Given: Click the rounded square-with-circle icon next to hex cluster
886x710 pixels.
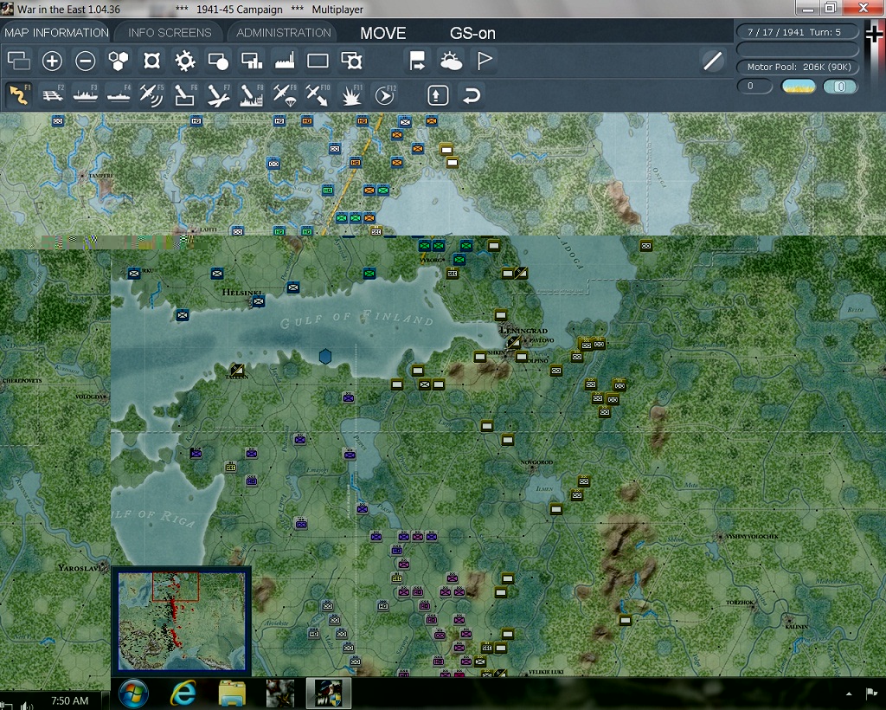Looking at the screenshot, I should (x=152, y=61).
